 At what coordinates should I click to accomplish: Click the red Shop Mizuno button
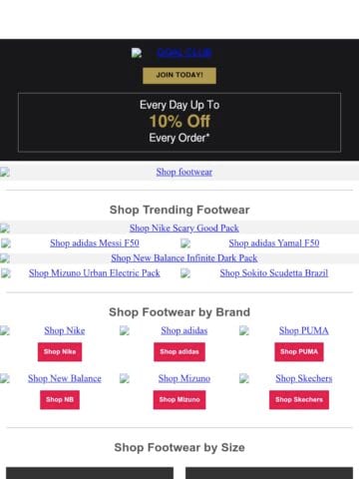[179, 400]
